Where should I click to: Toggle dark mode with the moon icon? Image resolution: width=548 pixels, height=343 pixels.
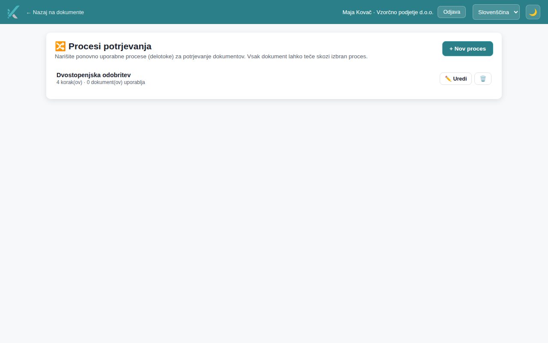point(533,12)
